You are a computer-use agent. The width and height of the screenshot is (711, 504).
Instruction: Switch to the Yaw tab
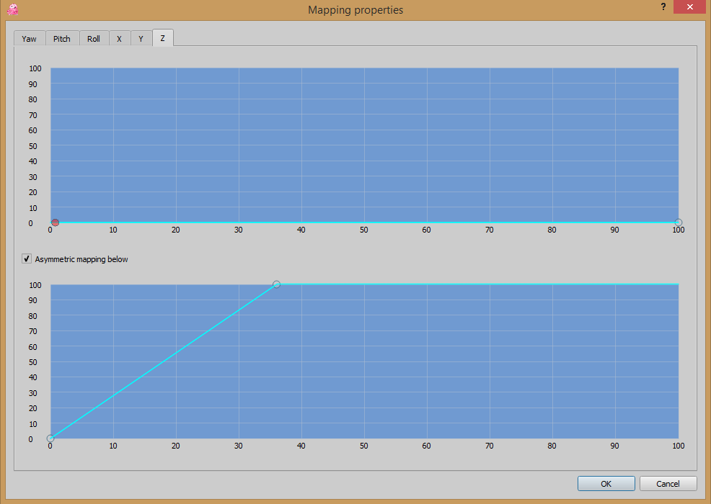tap(29, 38)
